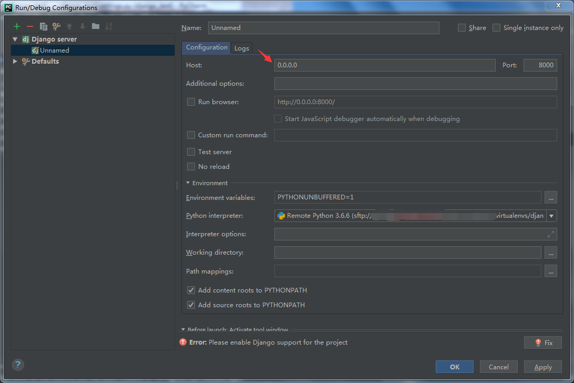Close the Run/Debug Configurations dialog
Screen dimensions: 574x383
click(558, 5)
